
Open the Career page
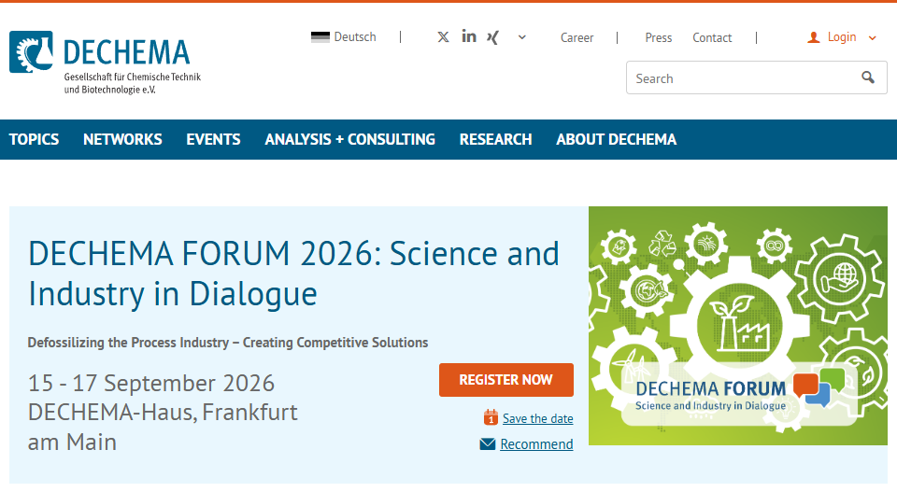pos(577,37)
